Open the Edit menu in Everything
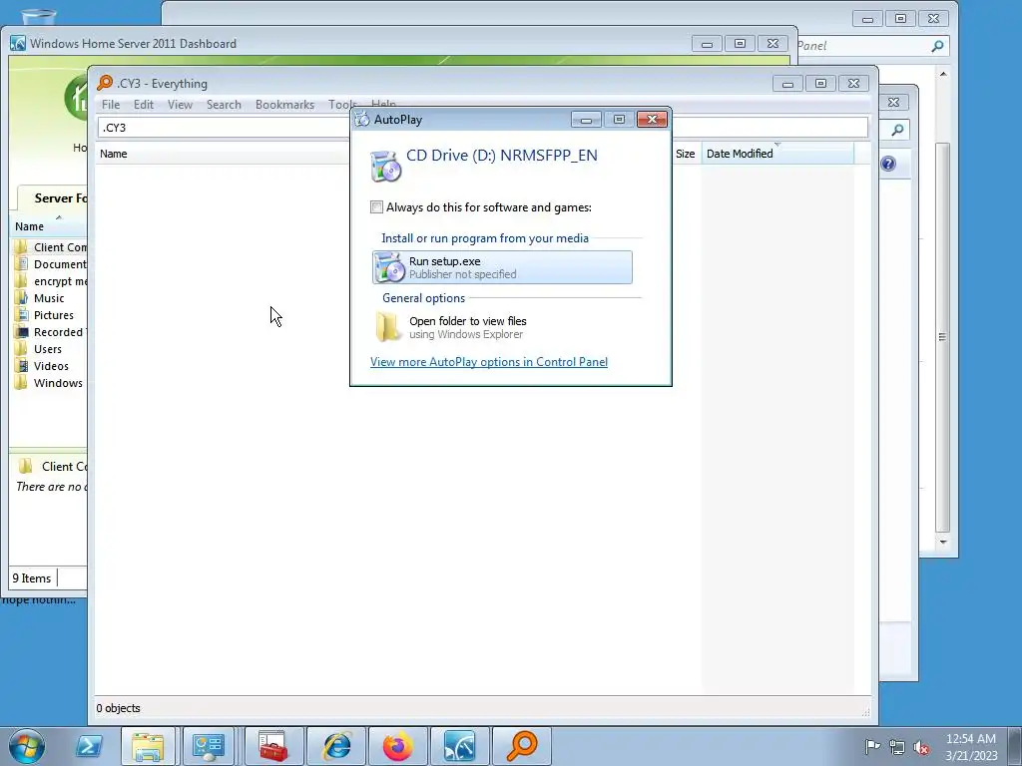The width and height of the screenshot is (1022, 766). click(144, 104)
